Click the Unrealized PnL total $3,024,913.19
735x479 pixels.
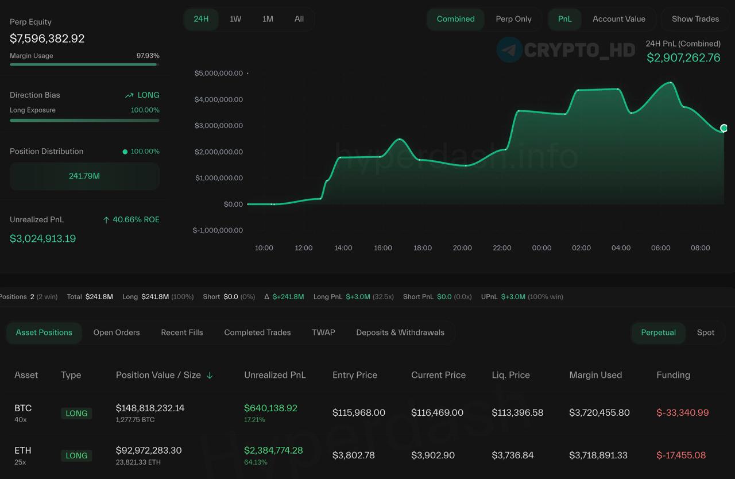(x=42, y=239)
